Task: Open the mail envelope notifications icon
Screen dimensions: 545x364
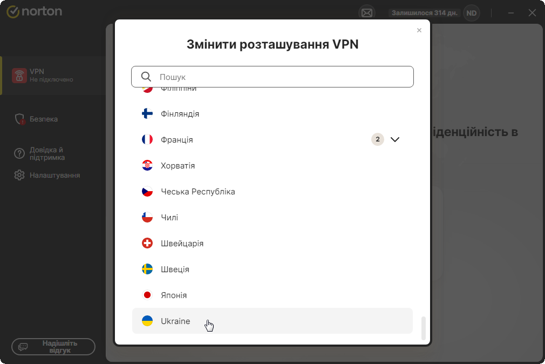Action: tap(367, 13)
